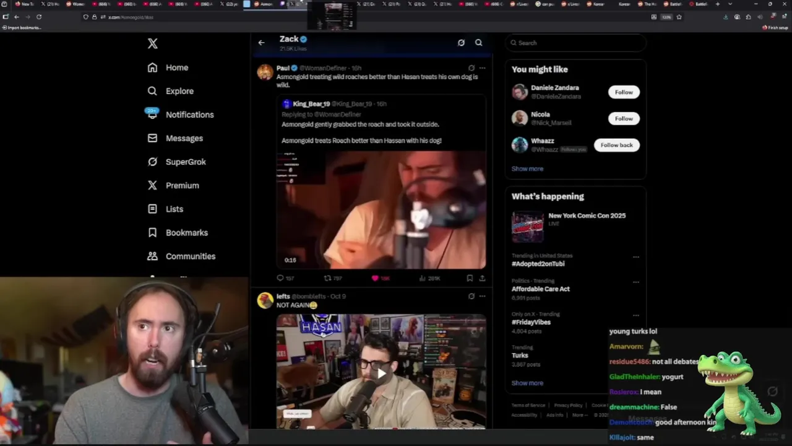This screenshot has width=792, height=446.
Task: Open New York Comic Con 2025 thumbnail
Action: [x=527, y=227]
